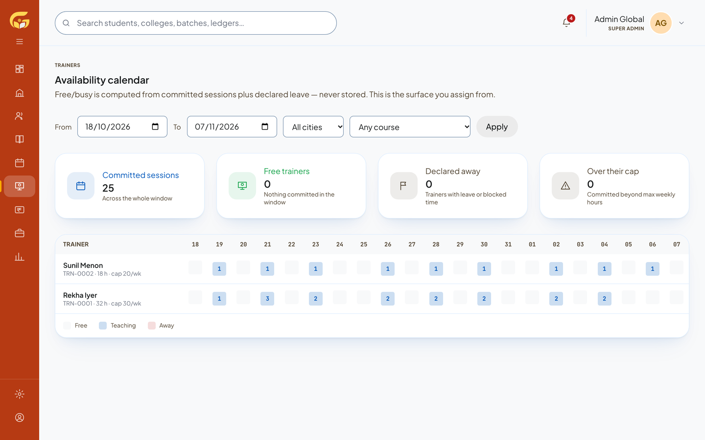This screenshot has width=705, height=440.
Task: Open the people icon in the sidebar
Action: (x=20, y=116)
